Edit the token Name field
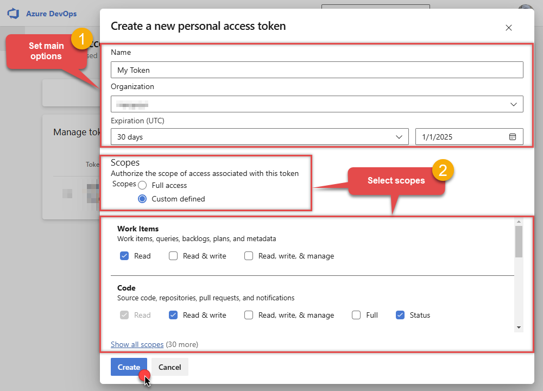The image size is (543, 391). click(x=317, y=70)
